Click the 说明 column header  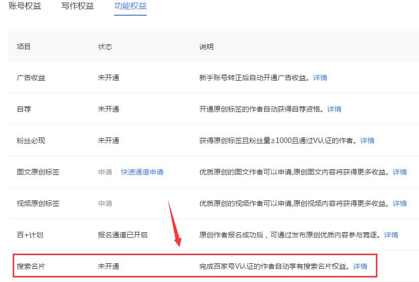(x=206, y=47)
